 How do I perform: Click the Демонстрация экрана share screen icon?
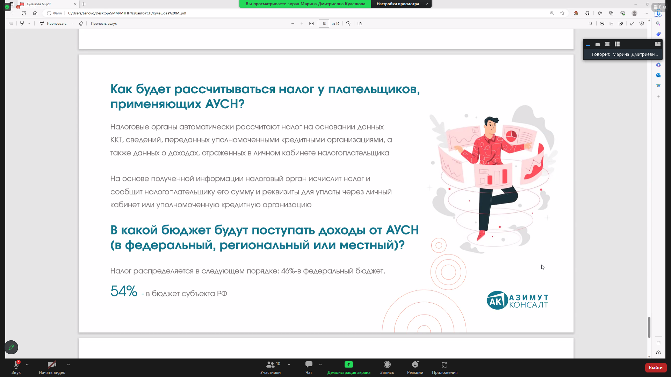[348, 364]
